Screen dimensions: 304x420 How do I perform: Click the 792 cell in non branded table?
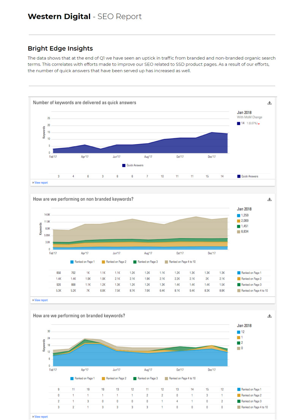[73, 273]
